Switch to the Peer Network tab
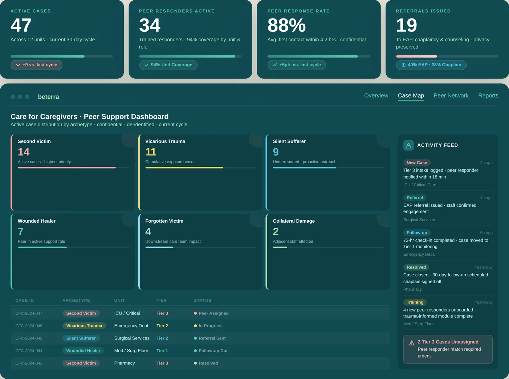The image size is (509, 379). pyautogui.click(x=451, y=95)
